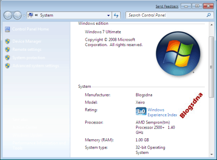Click the scrollbar up arrow
Image resolution: width=217 pixels, height=160 pixels.
(211, 25)
